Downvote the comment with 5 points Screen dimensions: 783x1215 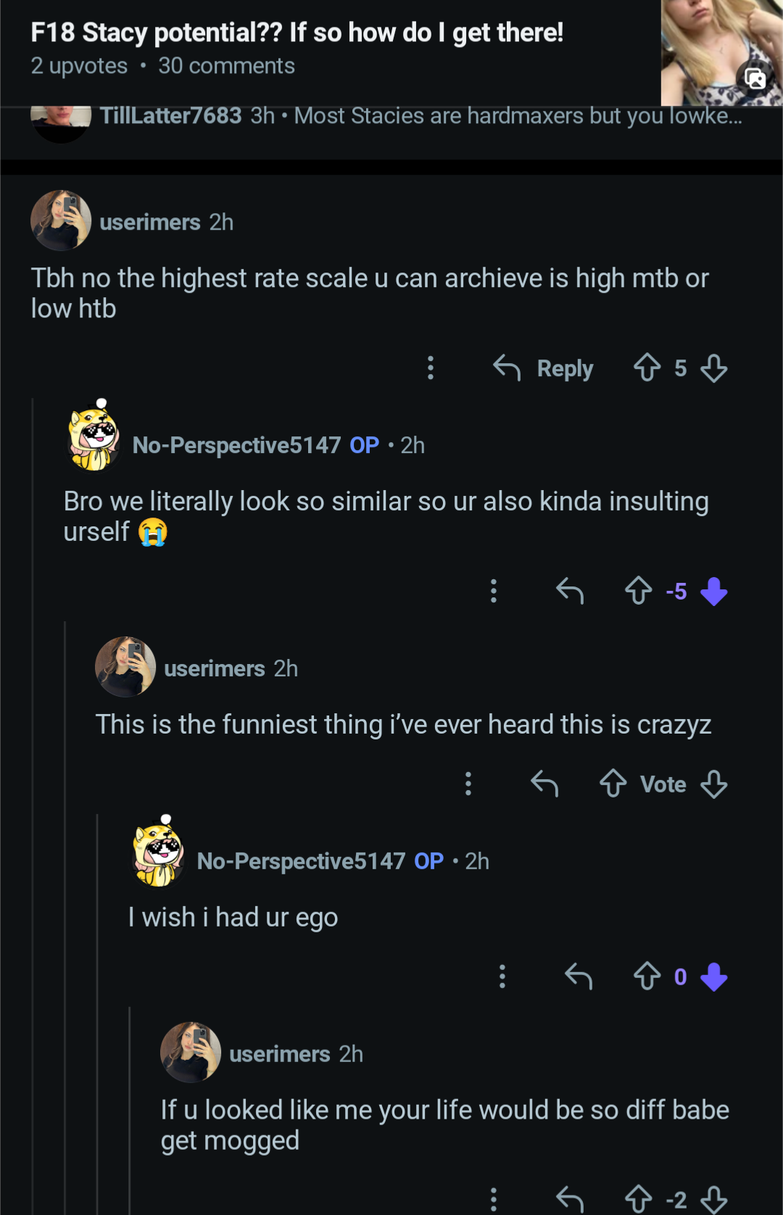click(714, 368)
